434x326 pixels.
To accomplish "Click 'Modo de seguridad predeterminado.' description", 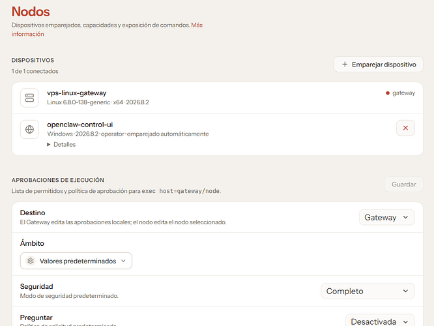I will pyautogui.click(x=69, y=296).
